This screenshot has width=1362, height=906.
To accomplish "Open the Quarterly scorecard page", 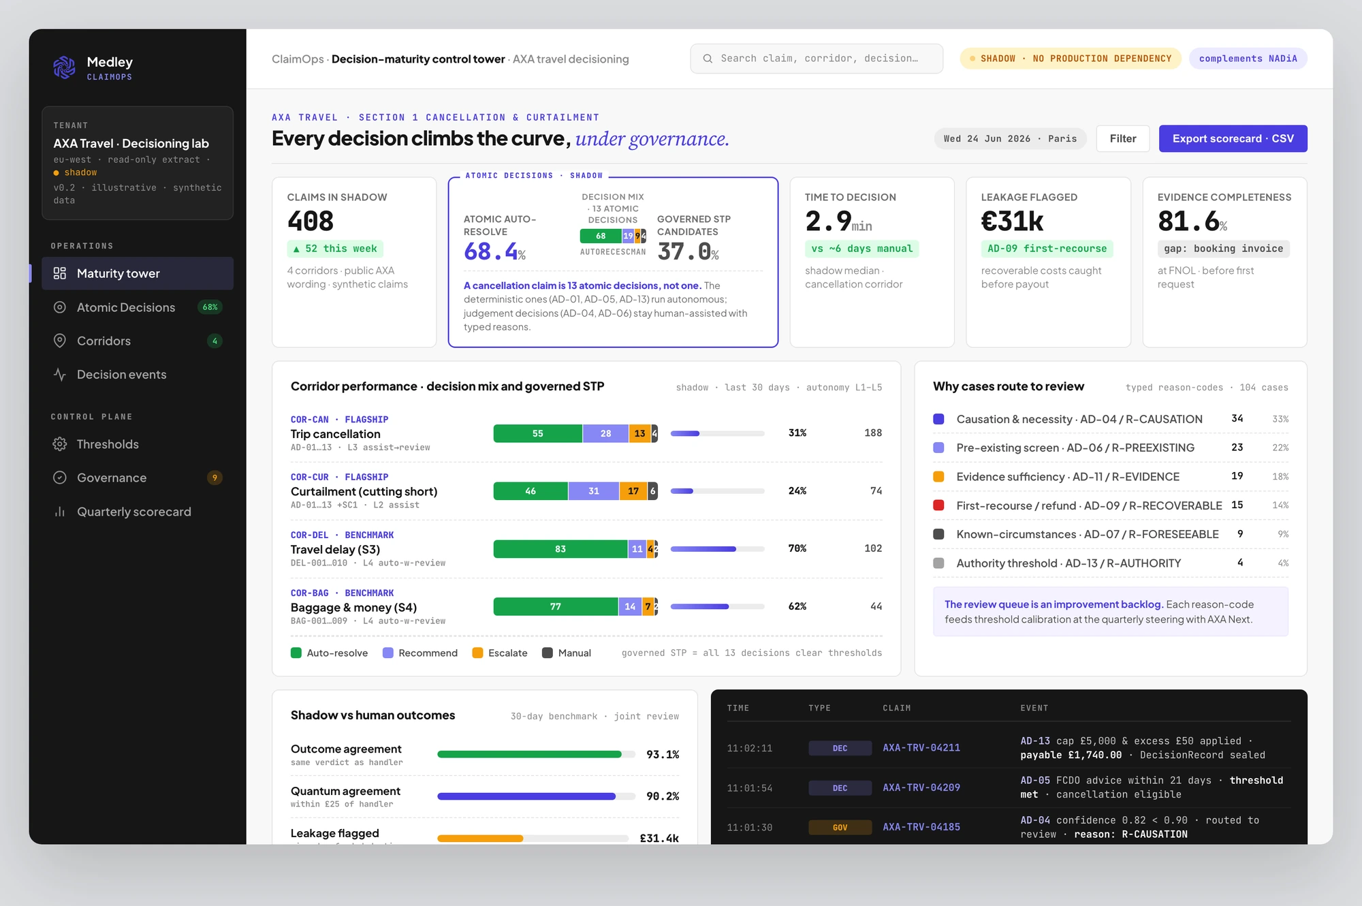I will 138,512.
